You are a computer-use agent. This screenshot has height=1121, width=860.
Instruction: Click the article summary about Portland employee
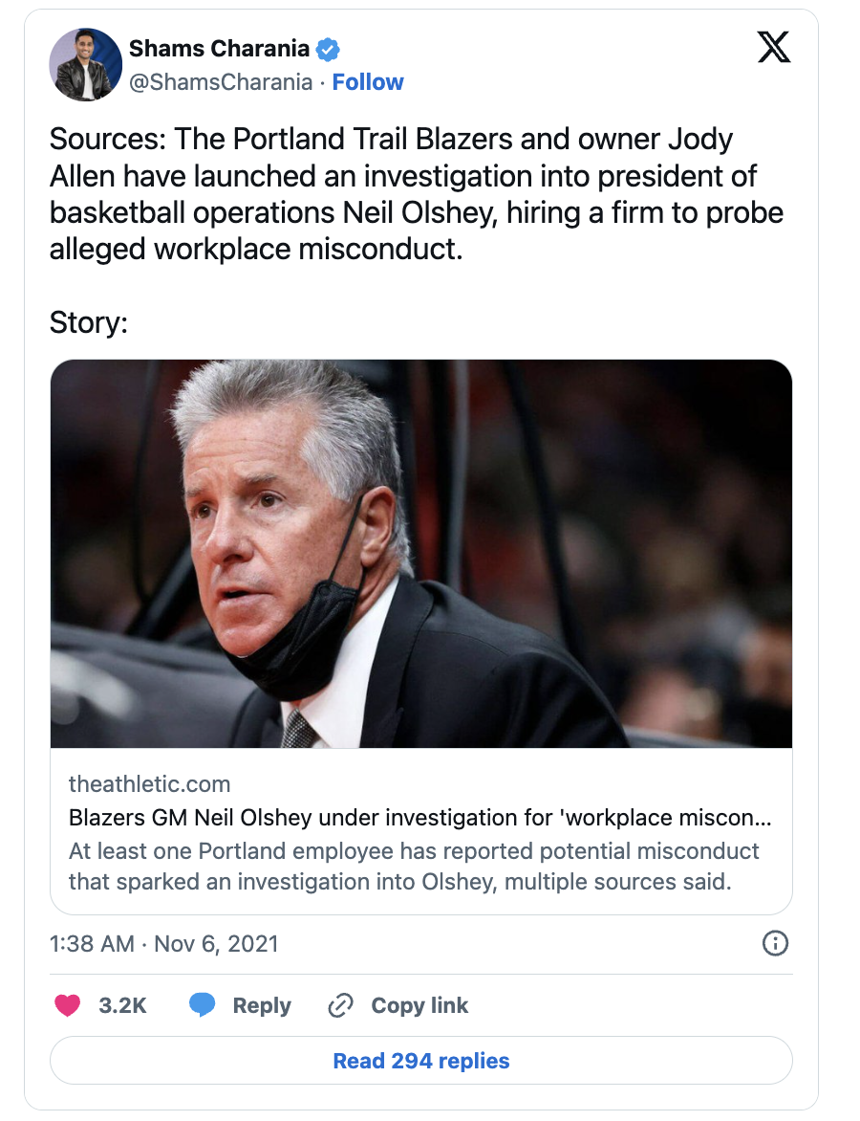coord(414,867)
